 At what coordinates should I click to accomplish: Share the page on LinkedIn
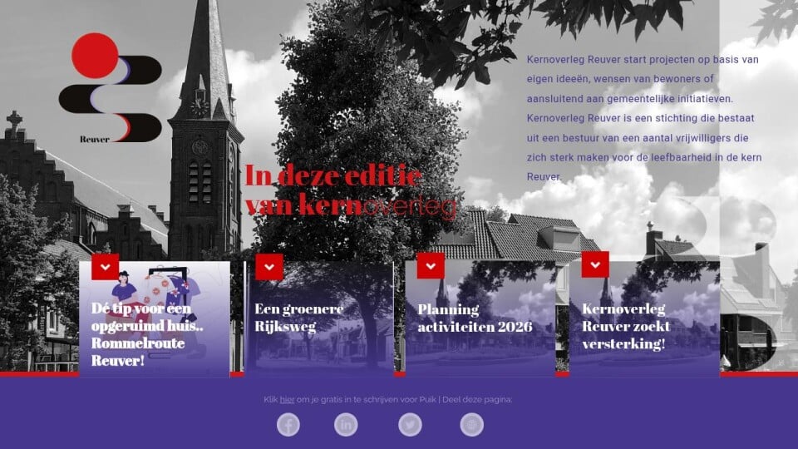tap(346, 425)
